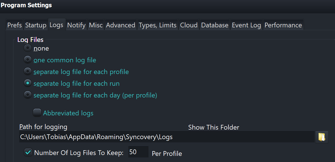
Task: Select separate log file for each profile
Action: point(28,72)
